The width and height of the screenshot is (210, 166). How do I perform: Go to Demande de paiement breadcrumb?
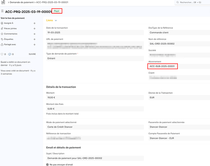(22, 3)
